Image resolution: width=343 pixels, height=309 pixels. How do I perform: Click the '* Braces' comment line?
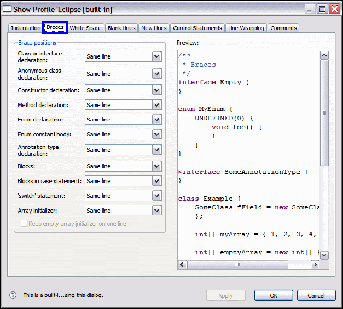coord(199,65)
